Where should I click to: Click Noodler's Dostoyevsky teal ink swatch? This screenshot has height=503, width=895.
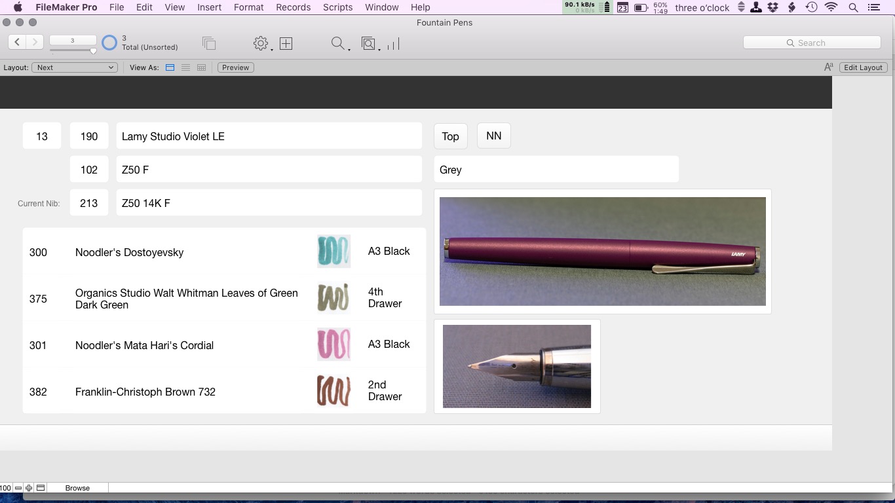(333, 251)
